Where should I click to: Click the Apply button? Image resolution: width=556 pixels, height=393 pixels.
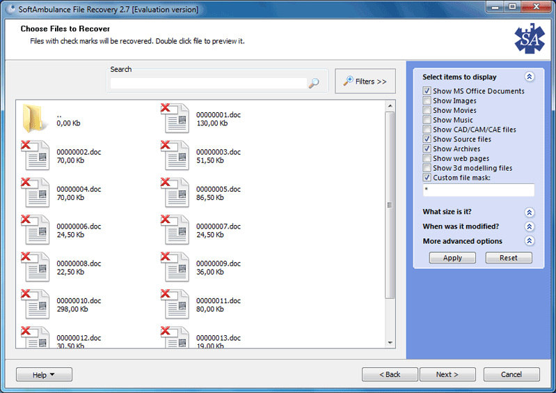(x=452, y=258)
